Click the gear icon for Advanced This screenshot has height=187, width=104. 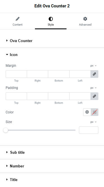(85, 19)
